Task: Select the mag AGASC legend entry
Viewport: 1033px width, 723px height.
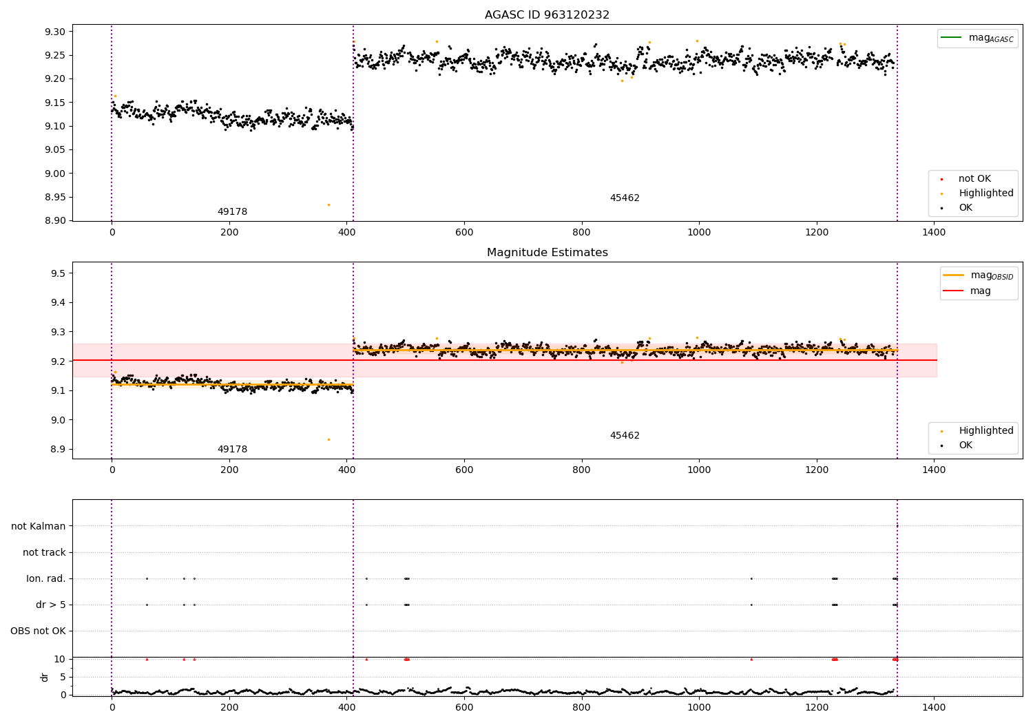Action: point(977,38)
